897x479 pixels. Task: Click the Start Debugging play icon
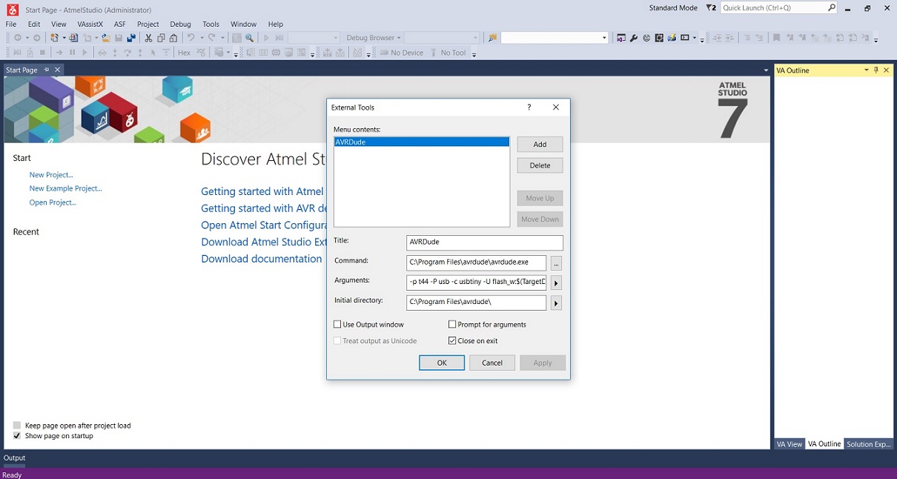tap(265, 38)
